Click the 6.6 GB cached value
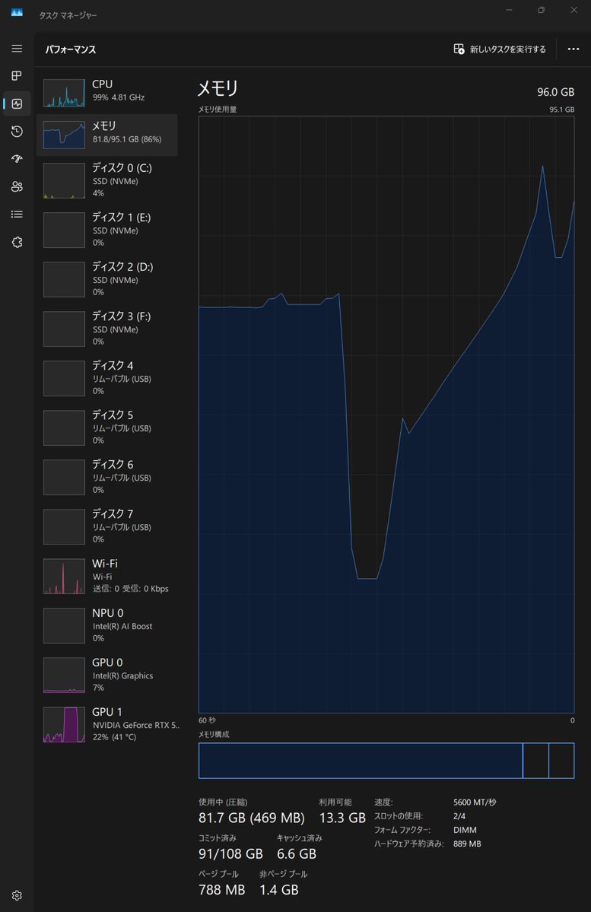591x912 pixels. pos(297,854)
